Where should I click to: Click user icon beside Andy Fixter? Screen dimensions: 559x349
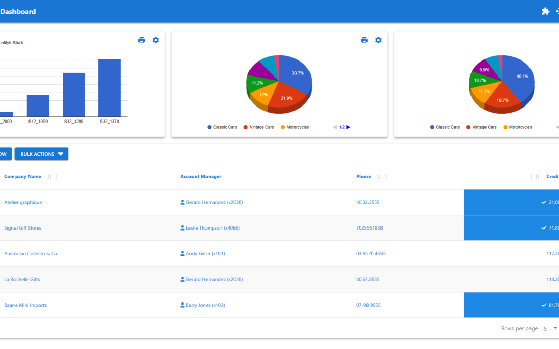(182, 253)
